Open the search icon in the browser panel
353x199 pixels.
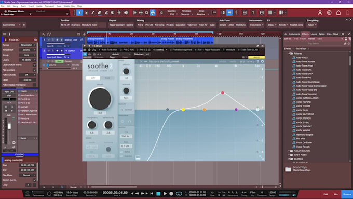pyautogui.click(x=343, y=34)
